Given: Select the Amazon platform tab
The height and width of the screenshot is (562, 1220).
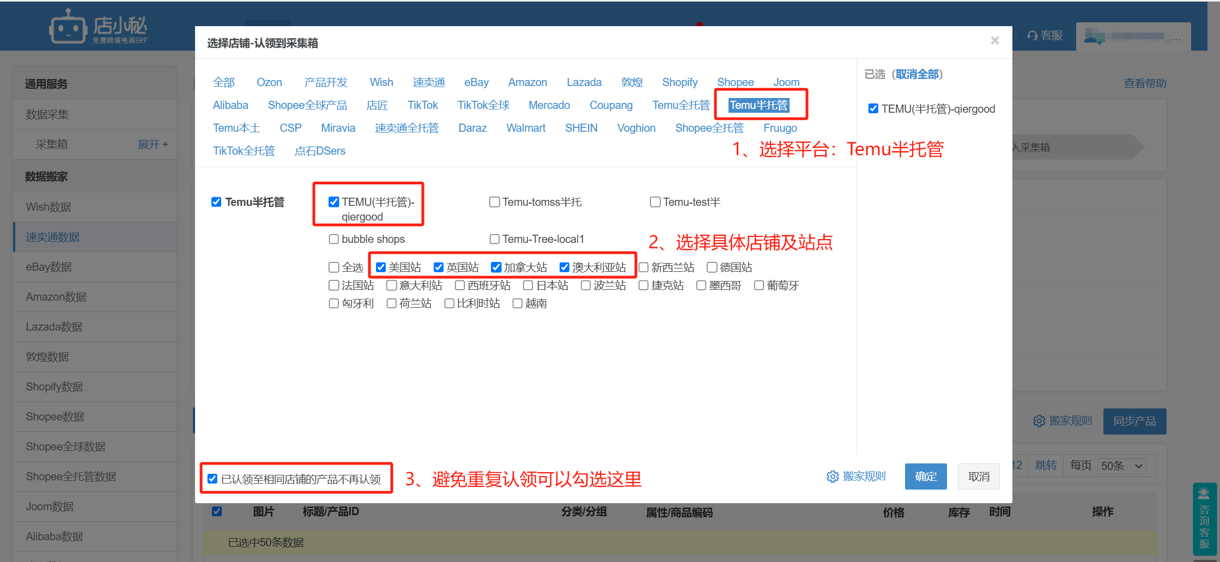Looking at the screenshot, I should tap(527, 82).
